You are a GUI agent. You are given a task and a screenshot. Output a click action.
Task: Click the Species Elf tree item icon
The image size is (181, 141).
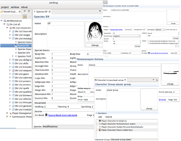point(16,46)
